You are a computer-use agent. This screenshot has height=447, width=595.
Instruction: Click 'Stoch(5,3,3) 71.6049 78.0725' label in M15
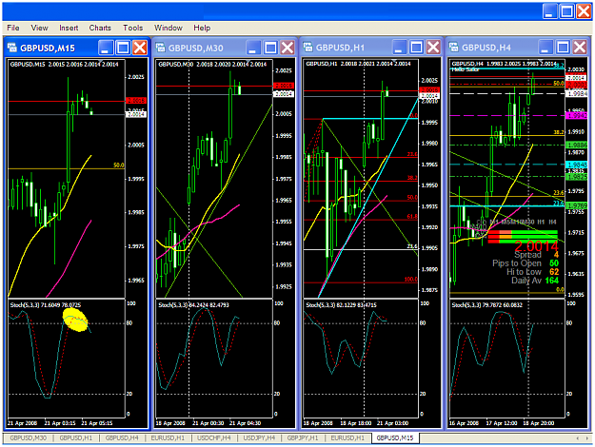45,305
